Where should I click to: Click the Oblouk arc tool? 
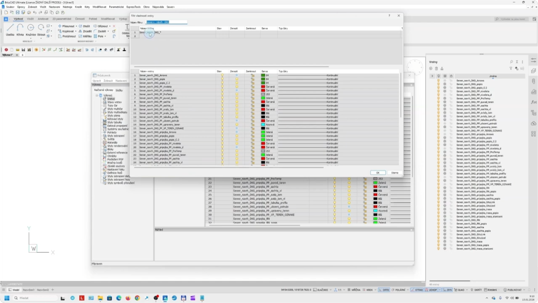41,29
